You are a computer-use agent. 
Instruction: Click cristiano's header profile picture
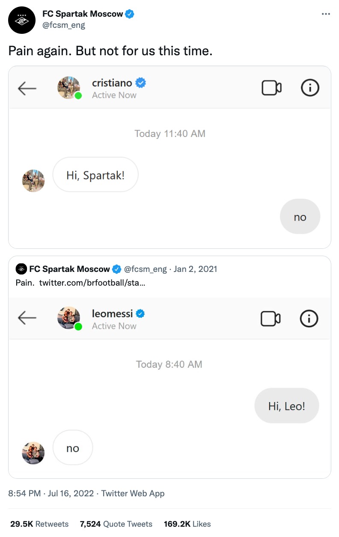click(x=69, y=88)
